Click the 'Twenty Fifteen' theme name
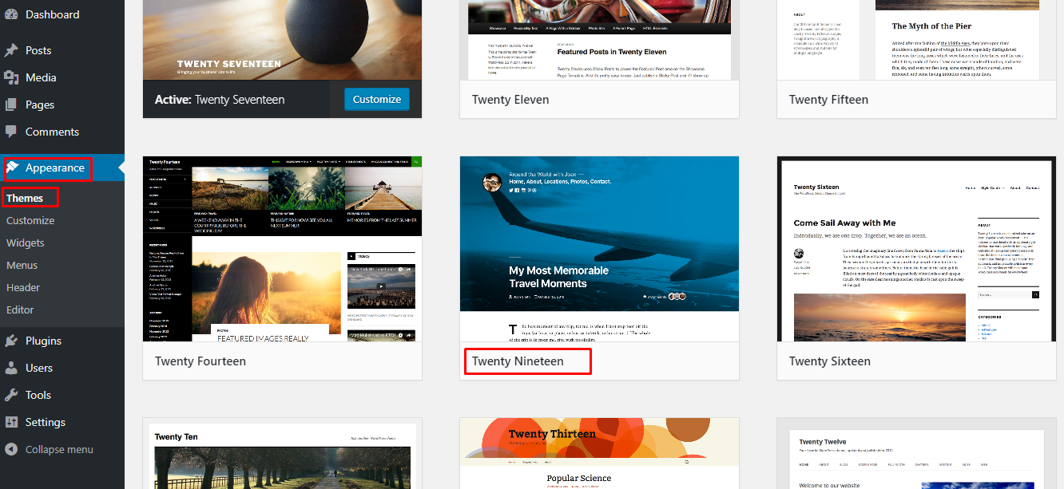 [828, 100]
